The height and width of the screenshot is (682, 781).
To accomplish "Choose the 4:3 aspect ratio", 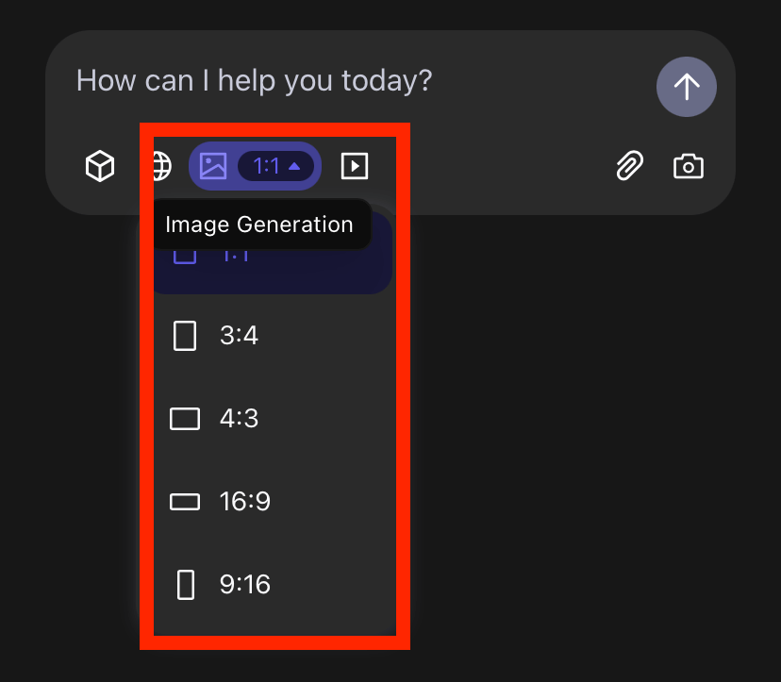I will [x=239, y=418].
